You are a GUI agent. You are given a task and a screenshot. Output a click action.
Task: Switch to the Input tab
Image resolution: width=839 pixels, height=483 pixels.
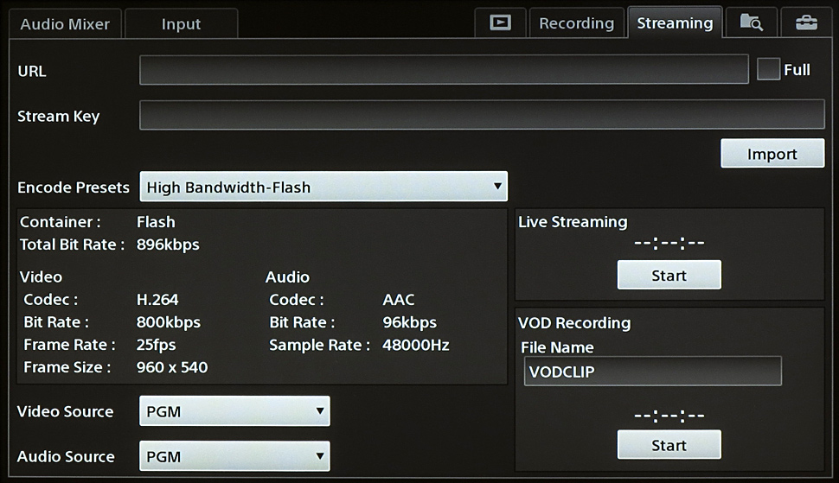click(181, 23)
